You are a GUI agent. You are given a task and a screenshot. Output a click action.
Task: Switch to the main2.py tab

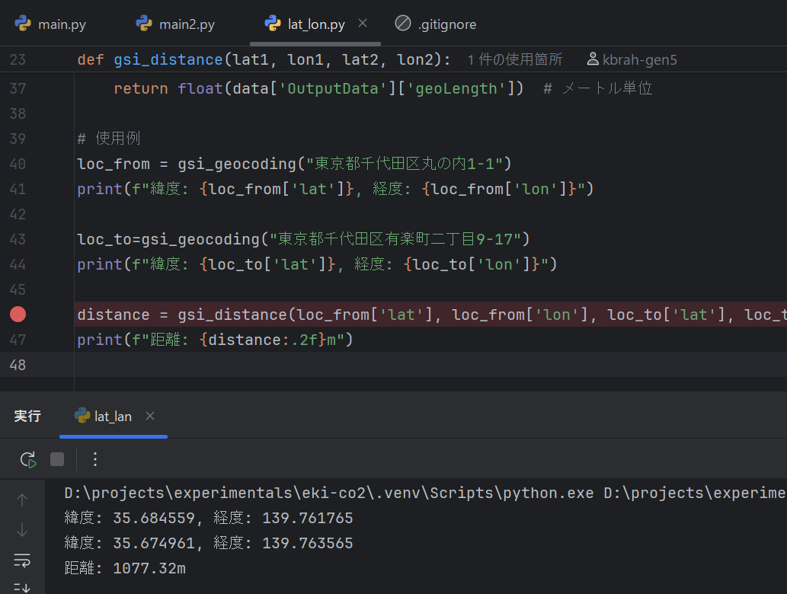(176, 24)
